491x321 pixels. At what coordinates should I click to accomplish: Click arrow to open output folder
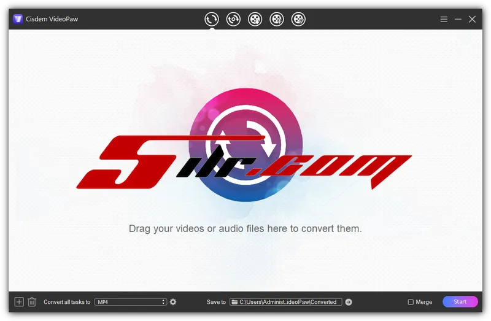point(349,302)
